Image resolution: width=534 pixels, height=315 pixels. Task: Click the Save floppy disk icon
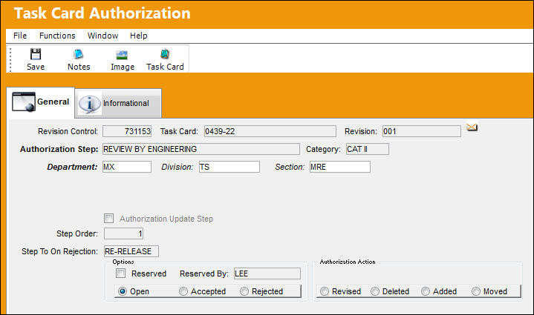click(36, 54)
